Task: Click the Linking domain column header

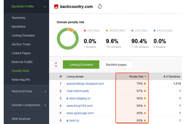Action: pyautogui.click(x=75, y=77)
